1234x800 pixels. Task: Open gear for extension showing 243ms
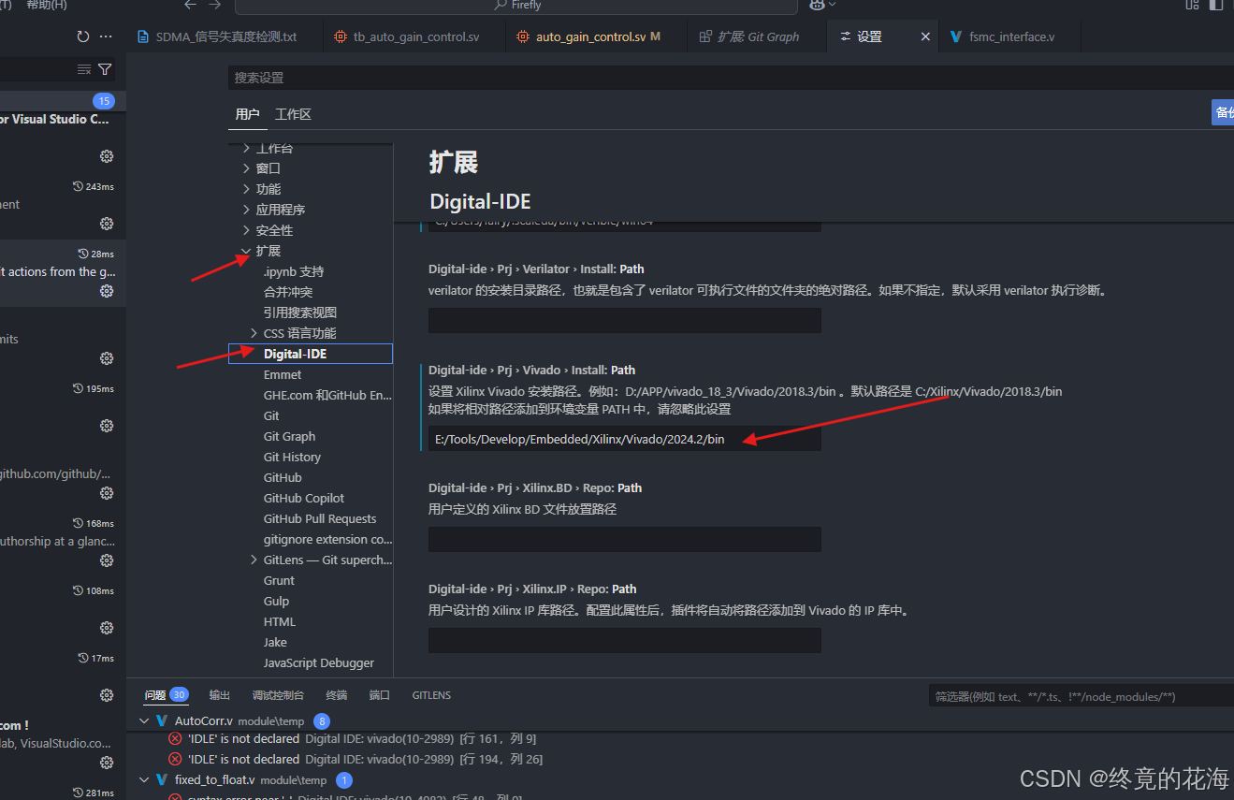[x=107, y=224]
